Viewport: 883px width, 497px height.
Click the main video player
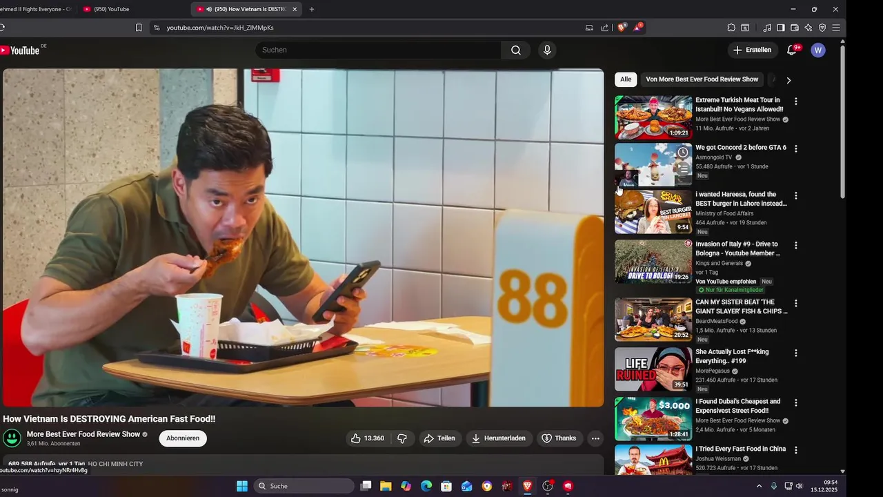(x=303, y=237)
